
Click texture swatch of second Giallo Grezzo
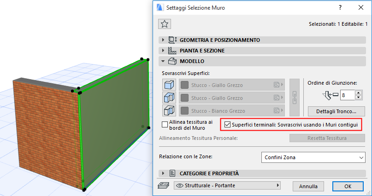[184, 98]
